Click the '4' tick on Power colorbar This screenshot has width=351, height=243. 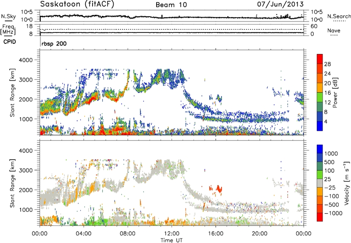coord(326,121)
